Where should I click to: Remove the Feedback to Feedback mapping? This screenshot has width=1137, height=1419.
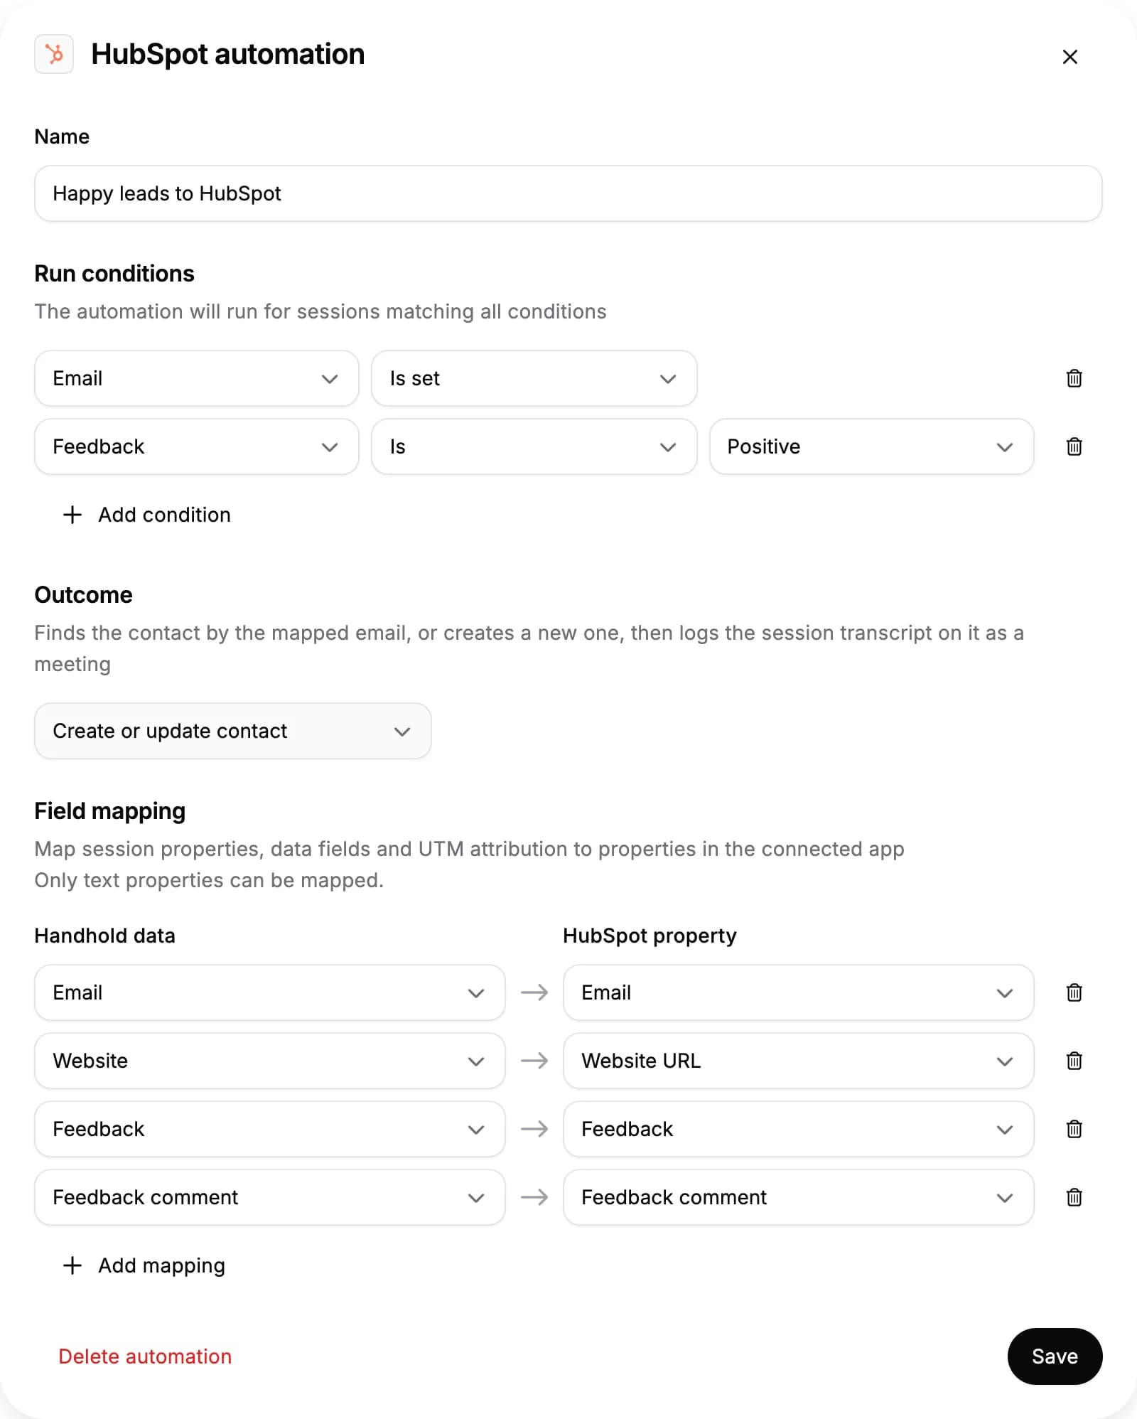point(1074,1129)
